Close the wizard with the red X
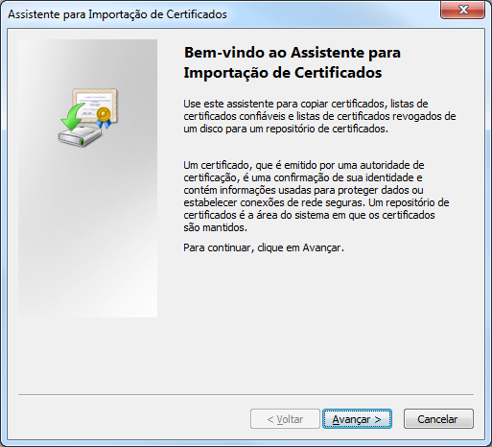 (x=462, y=10)
